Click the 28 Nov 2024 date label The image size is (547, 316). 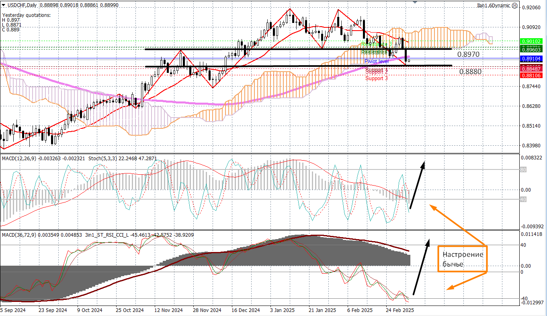click(207, 310)
